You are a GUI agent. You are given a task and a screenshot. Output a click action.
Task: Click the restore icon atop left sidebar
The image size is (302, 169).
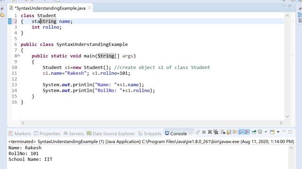[2, 8]
